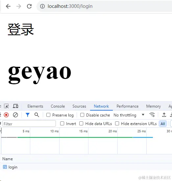Image resolution: width=172 pixels, height=181 pixels.
Task: Stop recording network log
Action: pyautogui.click(x=6, y=115)
